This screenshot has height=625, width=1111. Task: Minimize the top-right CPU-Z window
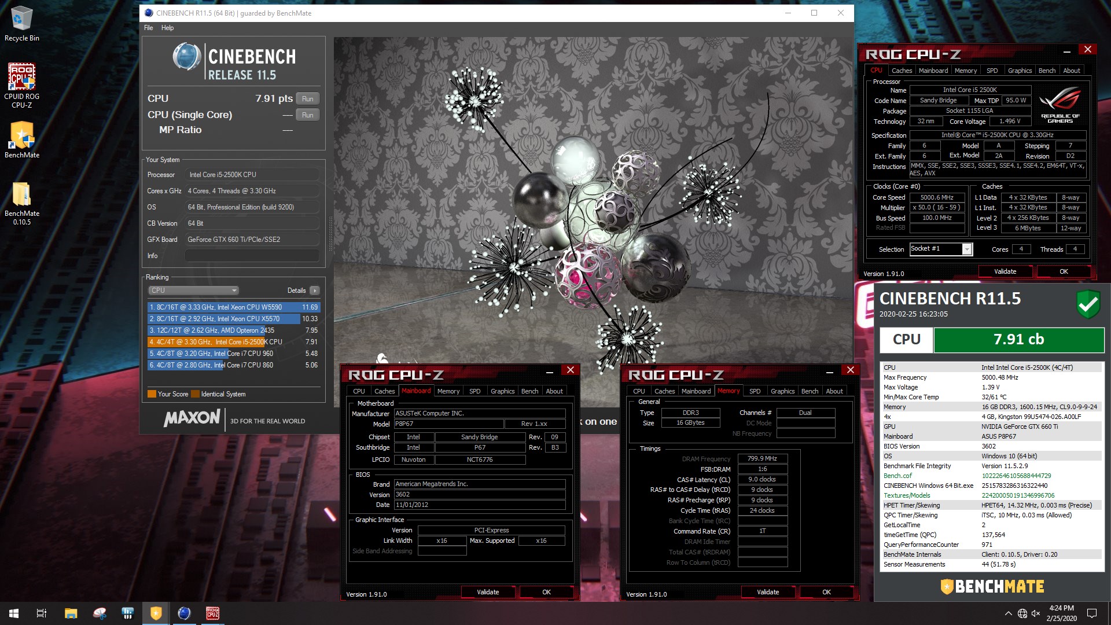tap(1066, 51)
